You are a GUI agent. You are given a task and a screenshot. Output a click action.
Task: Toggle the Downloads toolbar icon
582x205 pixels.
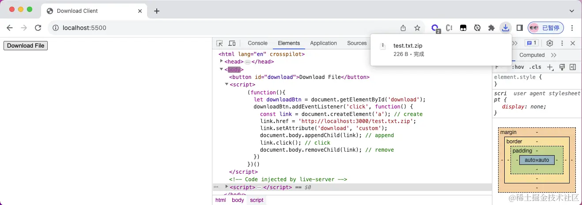tap(505, 28)
